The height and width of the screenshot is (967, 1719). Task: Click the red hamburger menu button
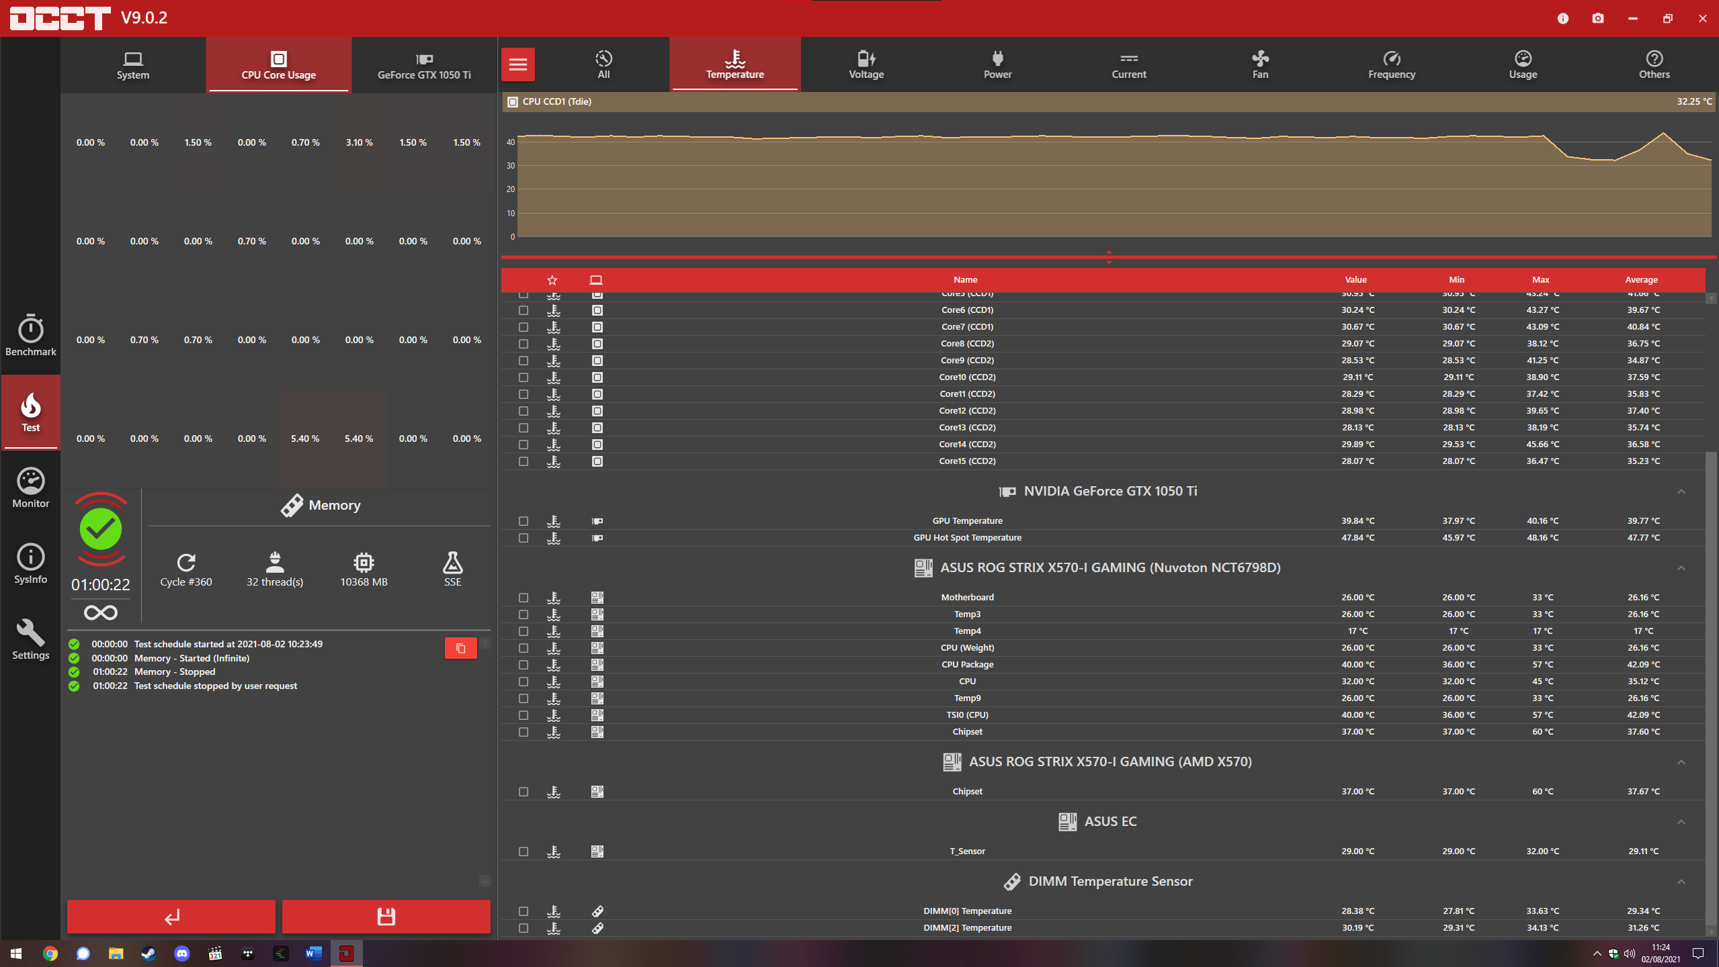(517, 64)
